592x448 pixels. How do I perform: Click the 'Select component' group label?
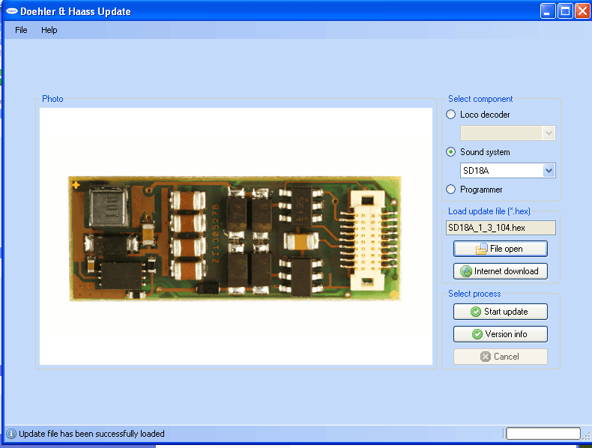pyautogui.click(x=480, y=99)
